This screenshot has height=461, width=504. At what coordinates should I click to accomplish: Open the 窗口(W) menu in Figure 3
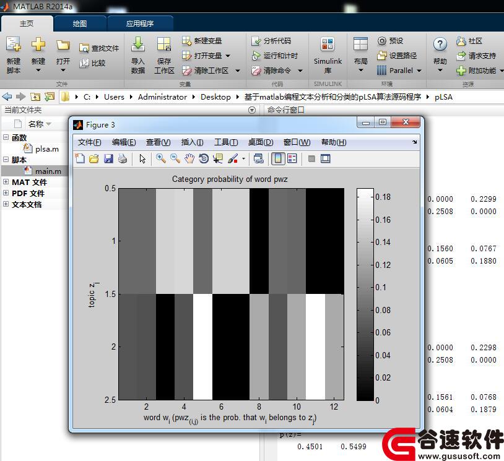(x=297, y=142)
